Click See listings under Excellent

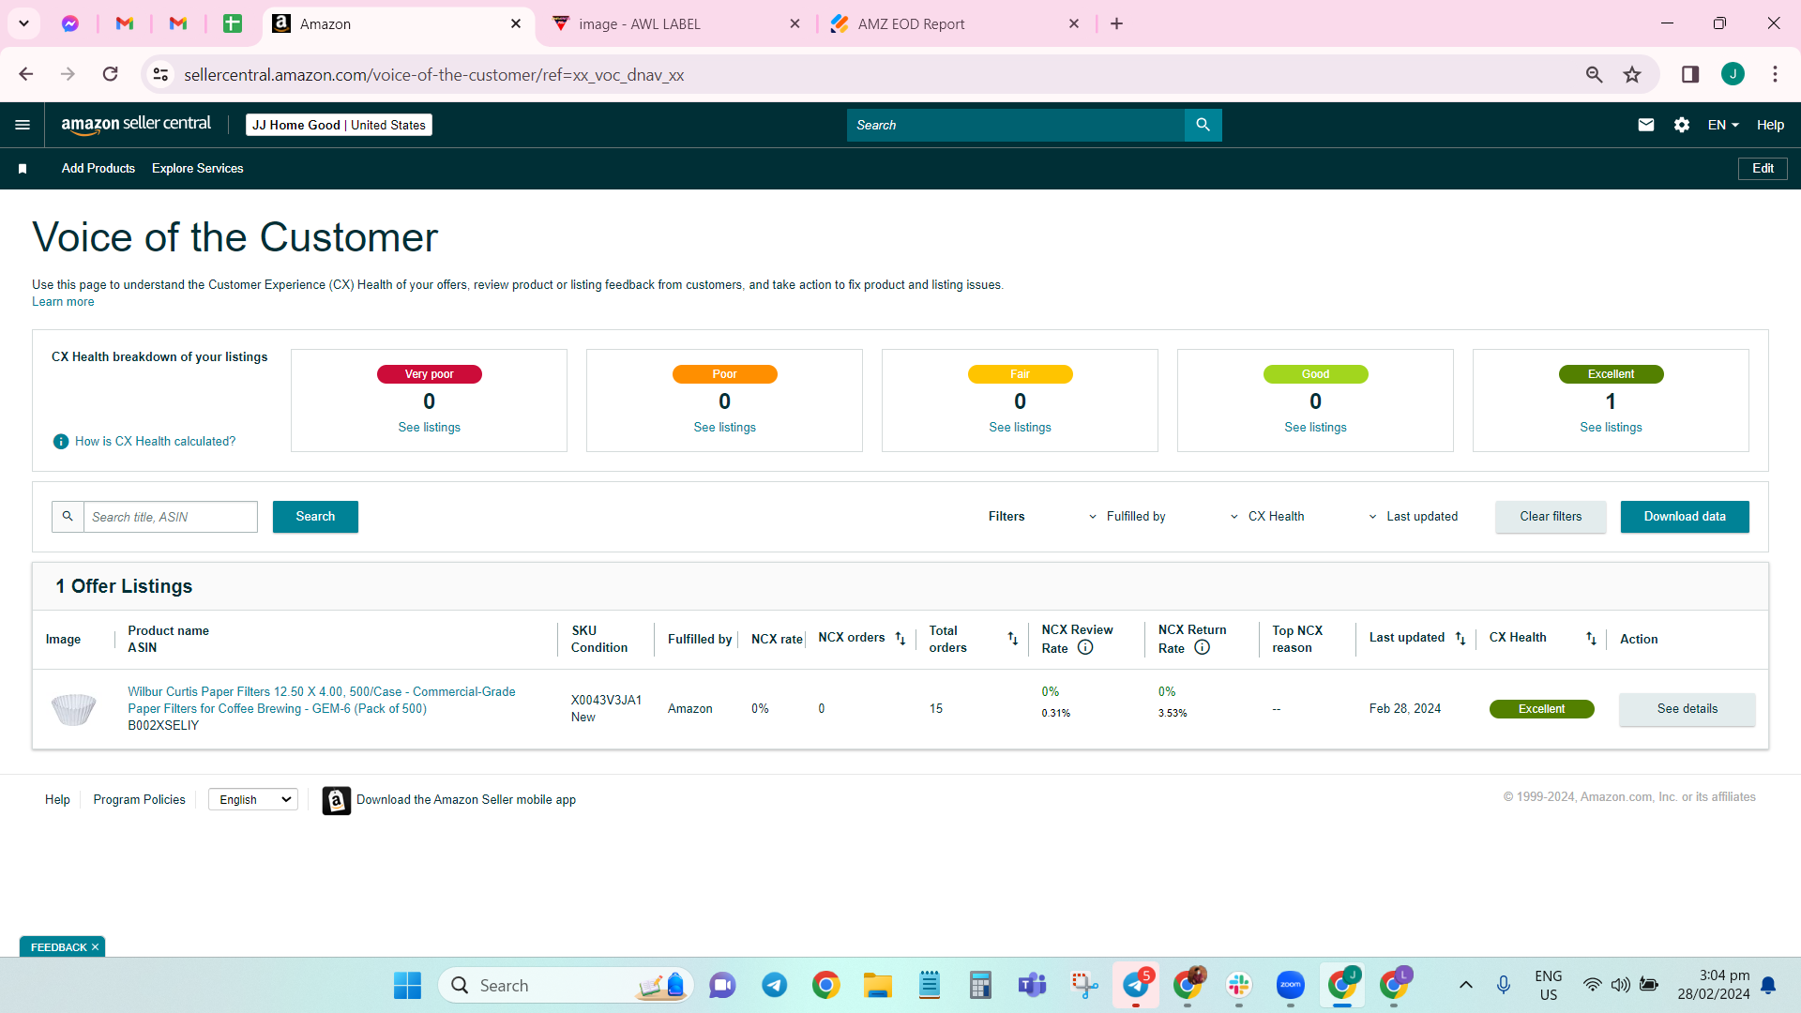tap(1611, 428)
